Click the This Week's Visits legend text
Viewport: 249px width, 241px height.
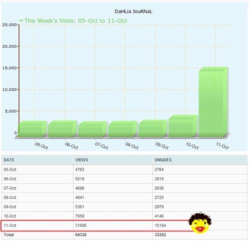(x=76, y=21)
